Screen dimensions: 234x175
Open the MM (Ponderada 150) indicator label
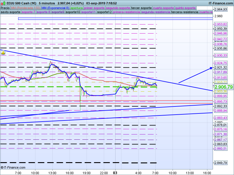click(x=25, y=8)
